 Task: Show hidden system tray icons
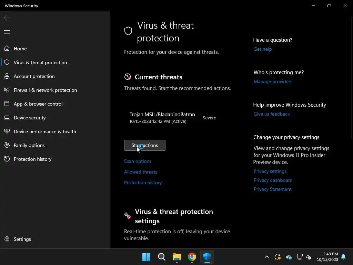(267, 257)
